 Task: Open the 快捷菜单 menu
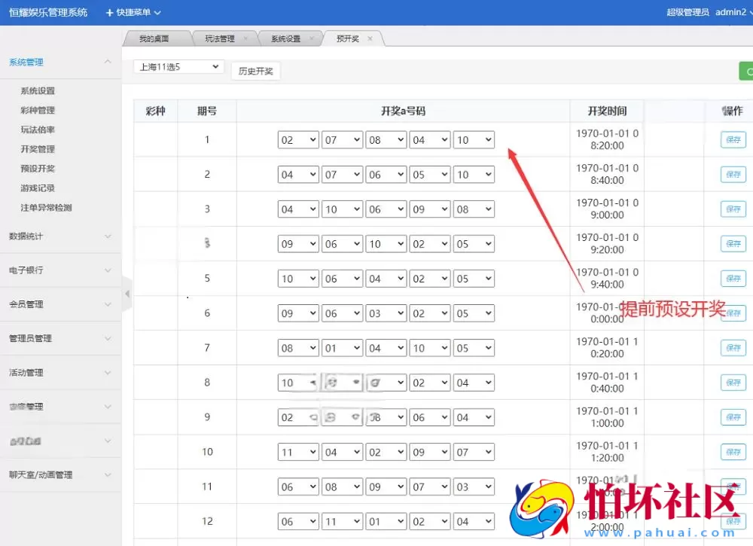coord(133,12)
